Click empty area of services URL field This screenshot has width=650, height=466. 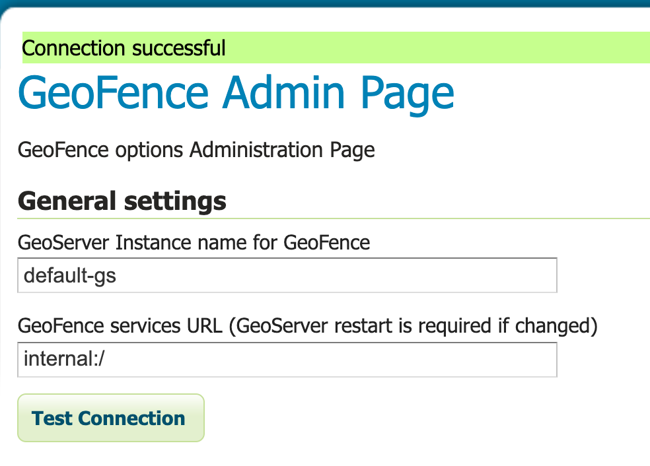[x=330, y=360]
